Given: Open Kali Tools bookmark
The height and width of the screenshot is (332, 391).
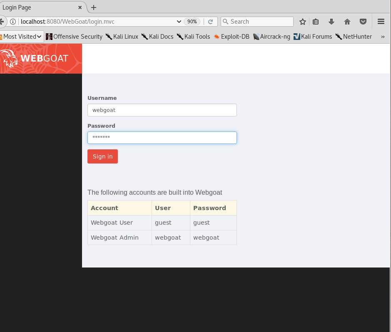Looking at the screenshot, I should coord(194,37).
